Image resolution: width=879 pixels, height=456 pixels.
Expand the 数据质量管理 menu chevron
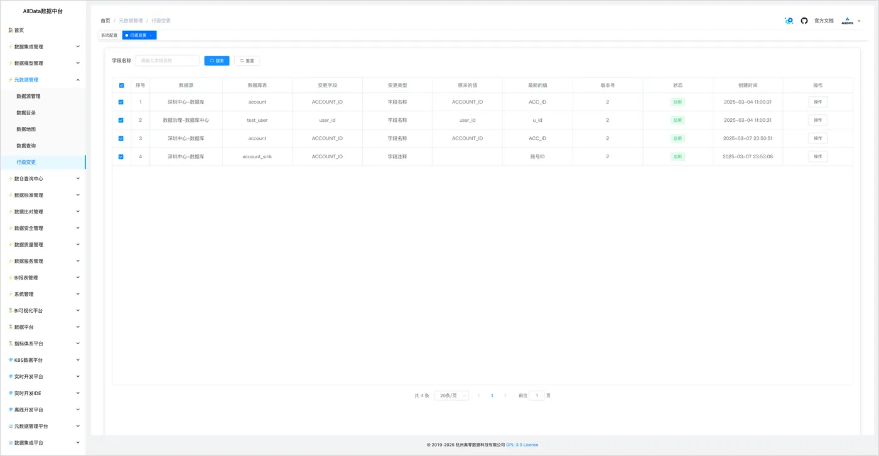(x=78, y=245)
